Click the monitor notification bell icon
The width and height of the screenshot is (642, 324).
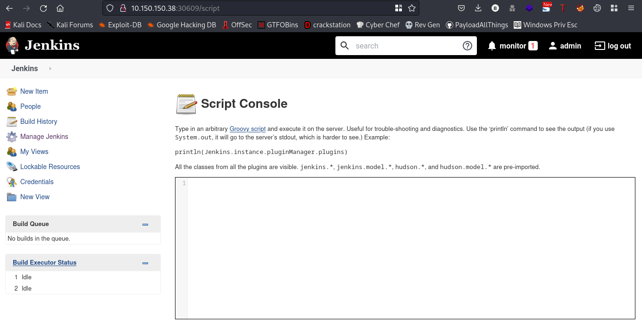[492, 46]
